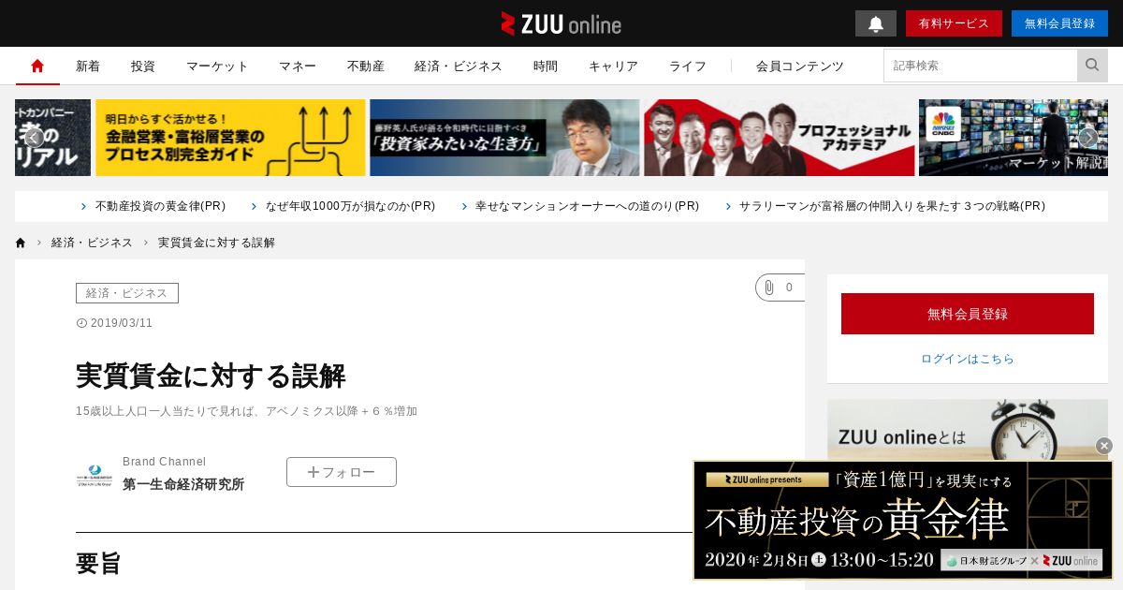The image size is (1123, 590).
Task: Go to previous carousel banner
Action: (x=34, y=138)
